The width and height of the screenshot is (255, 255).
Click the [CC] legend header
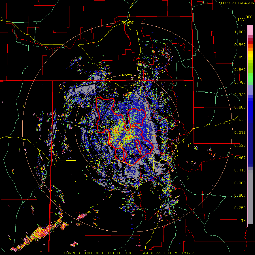242,20
